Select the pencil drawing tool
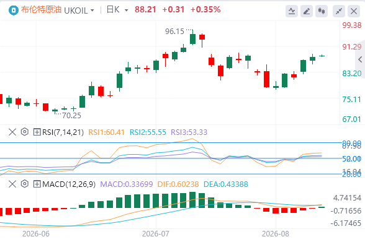Image resolution: width=365 pixels, height=242 pixels. (x=307, y=11)
